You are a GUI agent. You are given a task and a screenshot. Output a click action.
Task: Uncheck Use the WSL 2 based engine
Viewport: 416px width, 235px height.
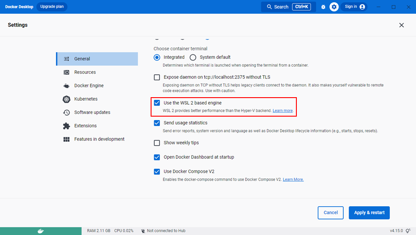(x=157, y=103)
